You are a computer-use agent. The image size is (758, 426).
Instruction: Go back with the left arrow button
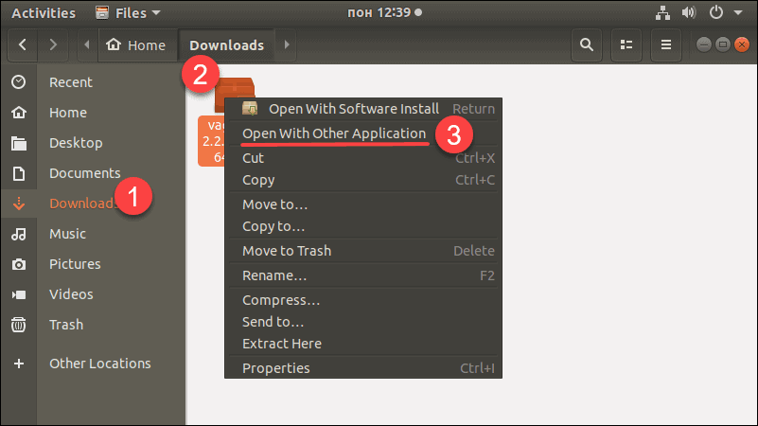click(x=23, y=44)
